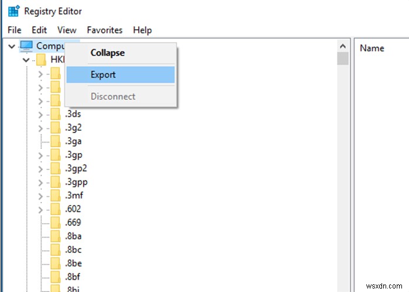
Task: Expand the .3mf key
Action: (40, 196)
